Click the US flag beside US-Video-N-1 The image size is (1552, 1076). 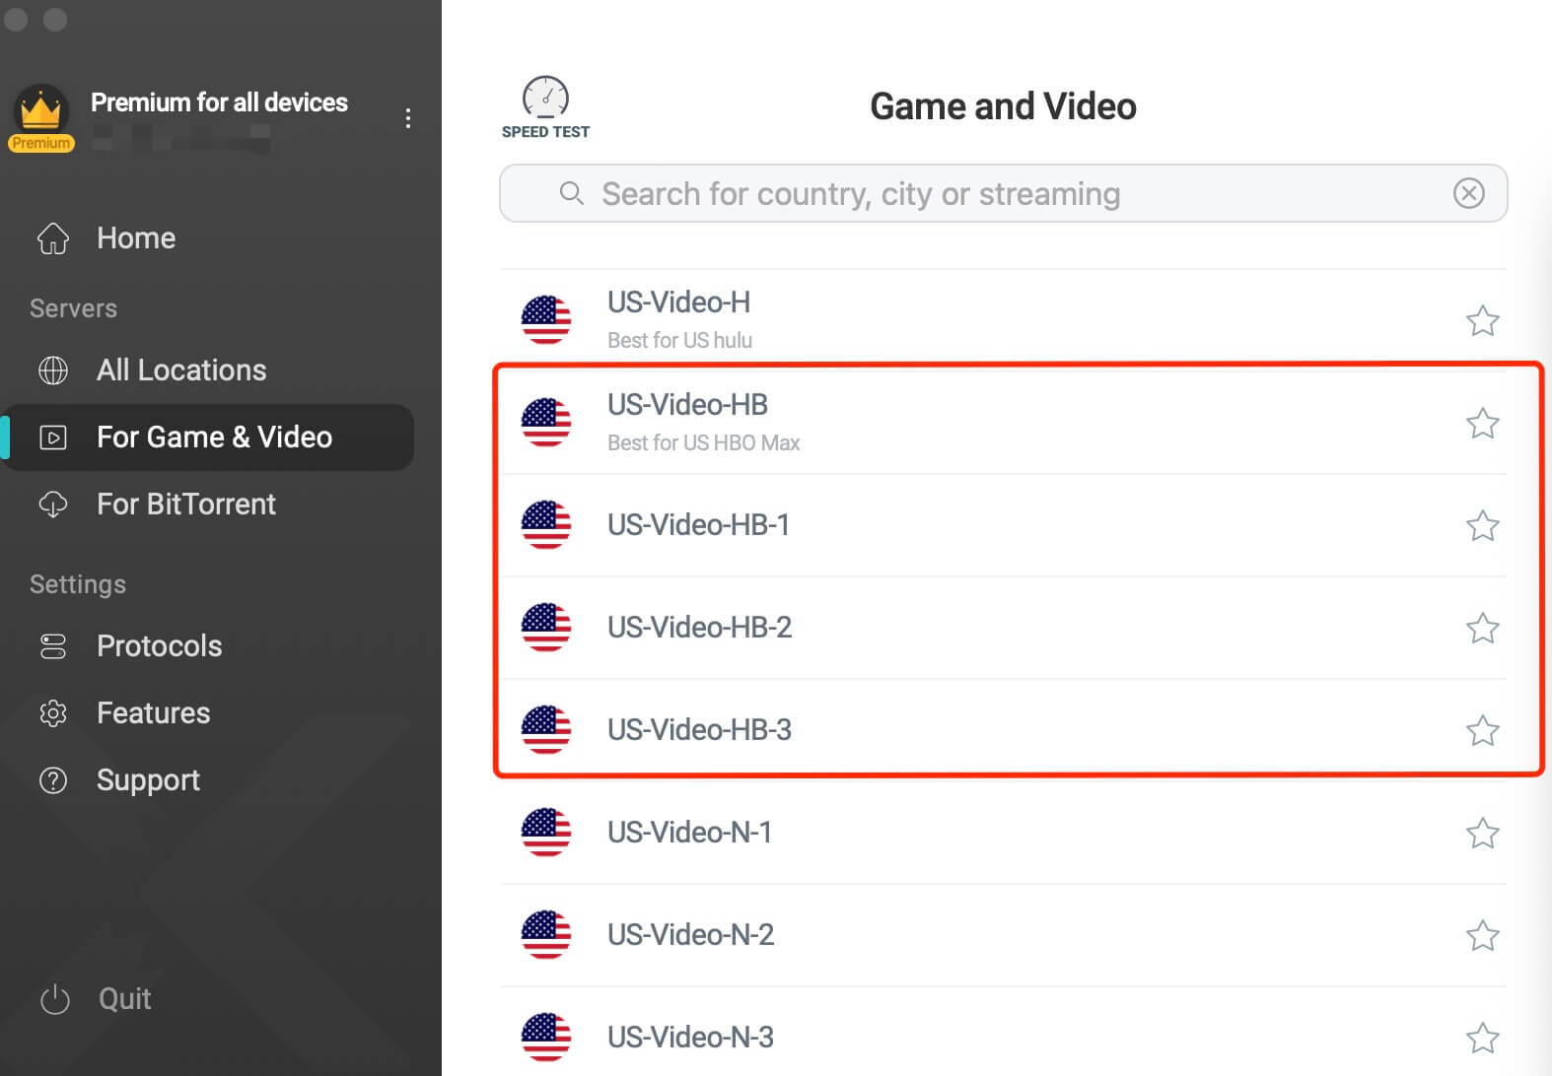pos(546,833)
